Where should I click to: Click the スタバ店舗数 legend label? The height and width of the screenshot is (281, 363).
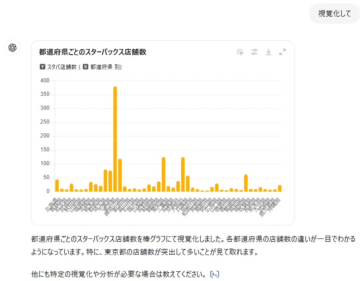tap(62, 67)
